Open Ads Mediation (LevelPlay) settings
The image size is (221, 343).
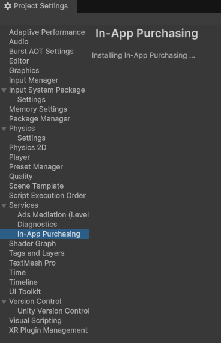coord(53,215)
